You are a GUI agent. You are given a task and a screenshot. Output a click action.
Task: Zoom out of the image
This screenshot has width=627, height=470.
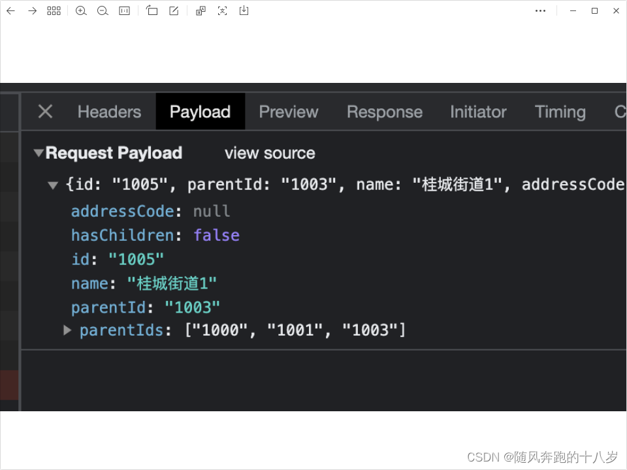[103, 10]
